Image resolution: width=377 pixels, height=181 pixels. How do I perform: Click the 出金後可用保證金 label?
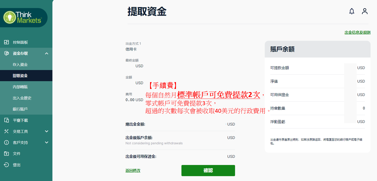tap(141, 156)
